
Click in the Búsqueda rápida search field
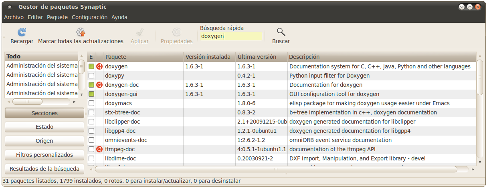[231, 36]
